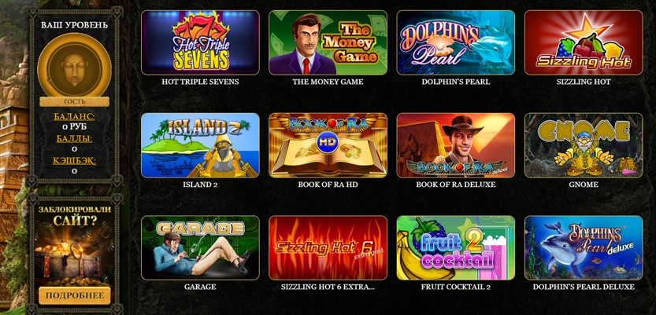The image size is (656, 315).
Task: Open the Book of Ra HD thumbnail
Action: coord(328,145)
